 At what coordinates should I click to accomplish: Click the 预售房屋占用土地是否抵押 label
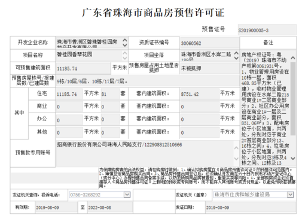pyautogui.click(x=154, y=68)
